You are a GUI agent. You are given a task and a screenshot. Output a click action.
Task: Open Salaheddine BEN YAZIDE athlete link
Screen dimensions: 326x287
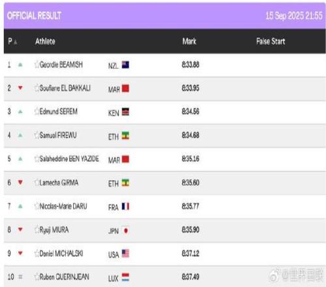69,159
